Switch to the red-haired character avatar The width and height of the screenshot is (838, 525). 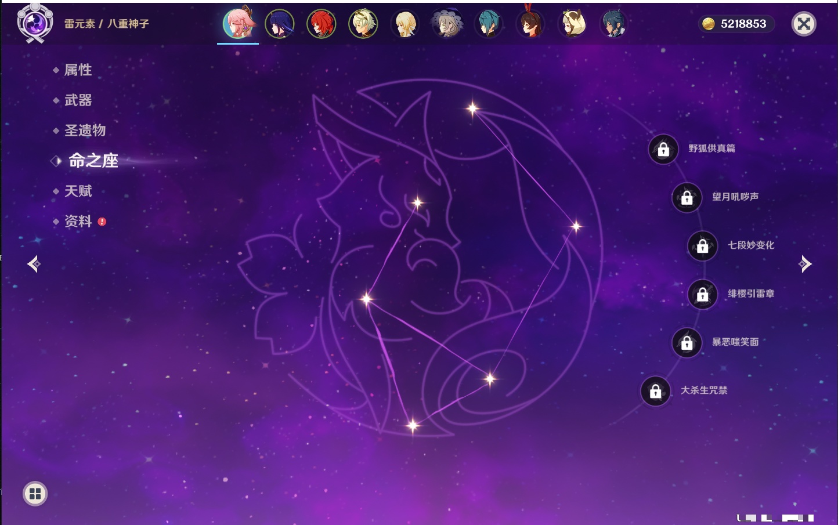tap(322, 24)
